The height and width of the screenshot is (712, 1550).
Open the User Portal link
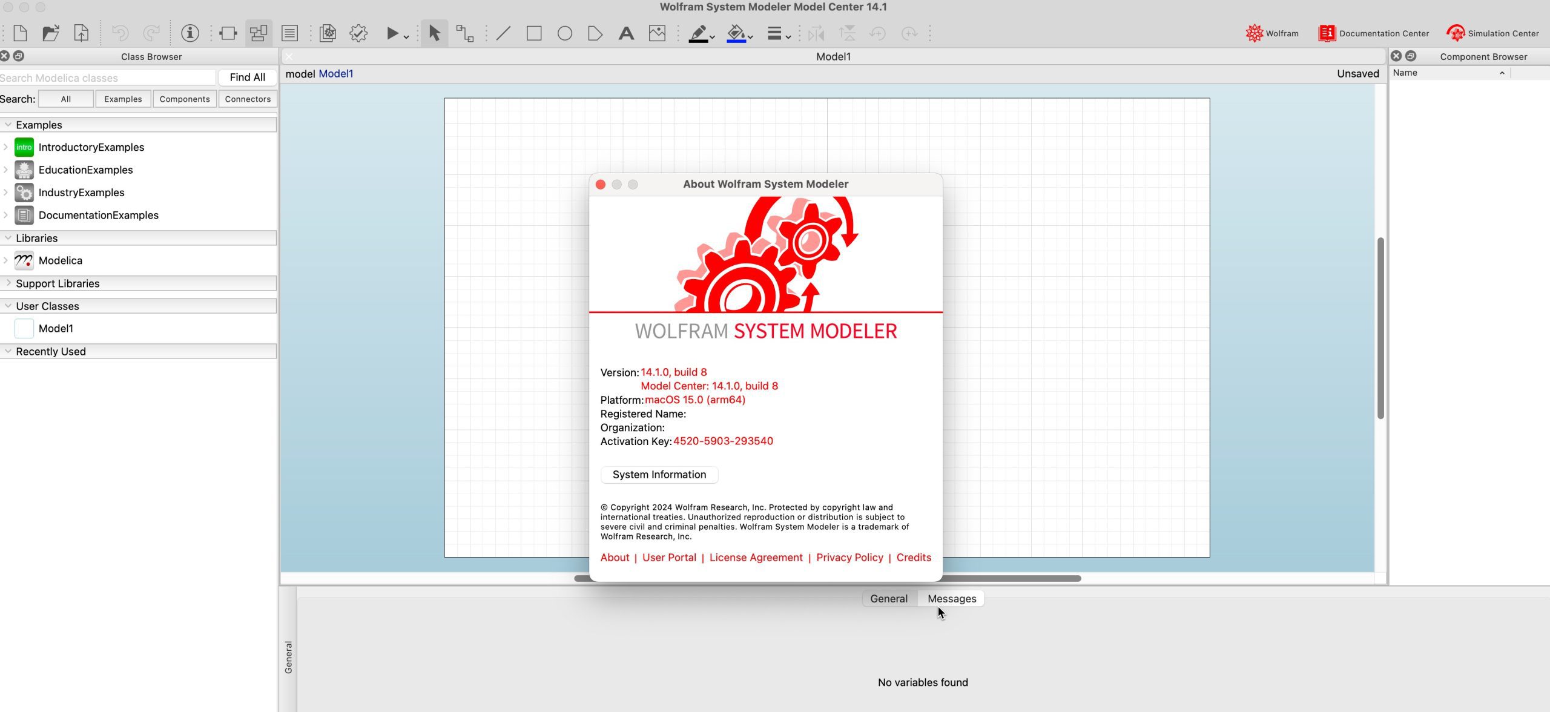point(669,558)
